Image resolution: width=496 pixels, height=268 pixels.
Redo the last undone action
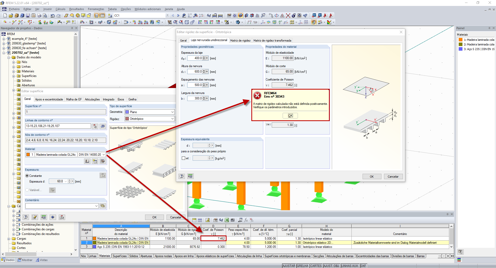pos(58,15)
